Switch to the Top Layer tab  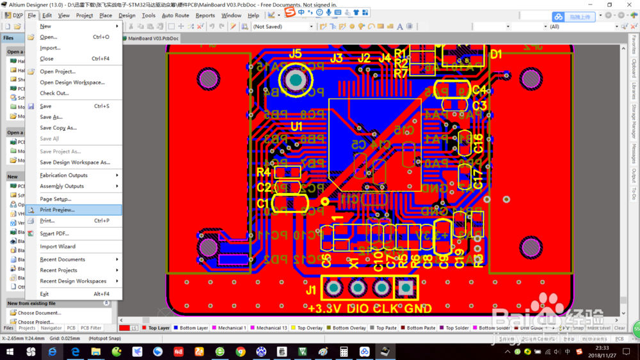click(x=156, y=328)
